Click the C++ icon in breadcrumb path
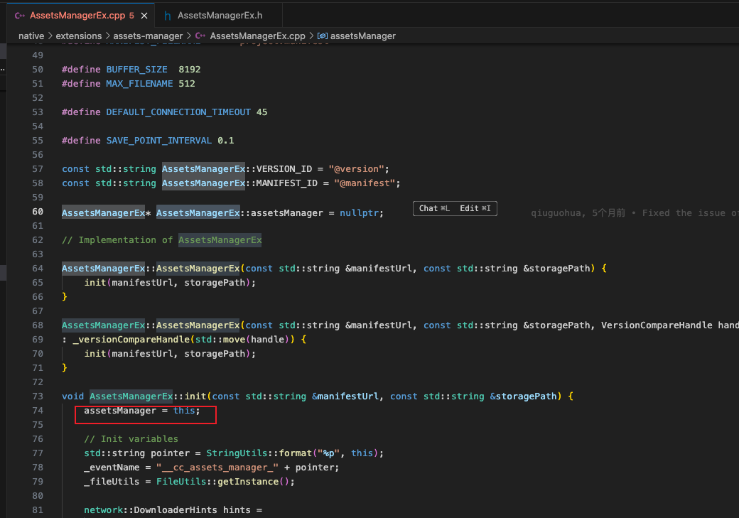 (200, 36)
